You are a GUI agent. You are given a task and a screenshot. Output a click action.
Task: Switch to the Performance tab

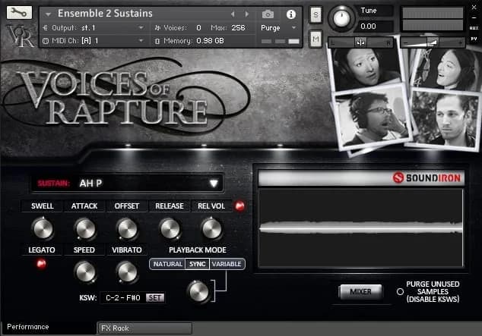[x=48, y=327]
